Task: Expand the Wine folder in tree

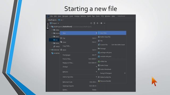Action: point(52,43)
